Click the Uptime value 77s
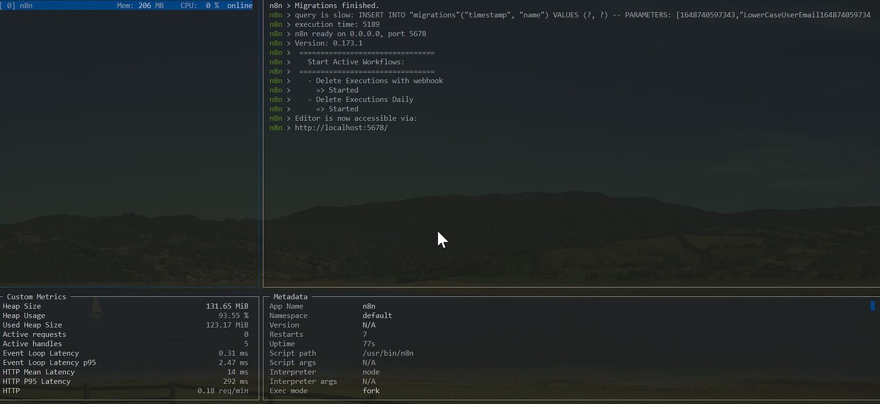 (369, 344)
